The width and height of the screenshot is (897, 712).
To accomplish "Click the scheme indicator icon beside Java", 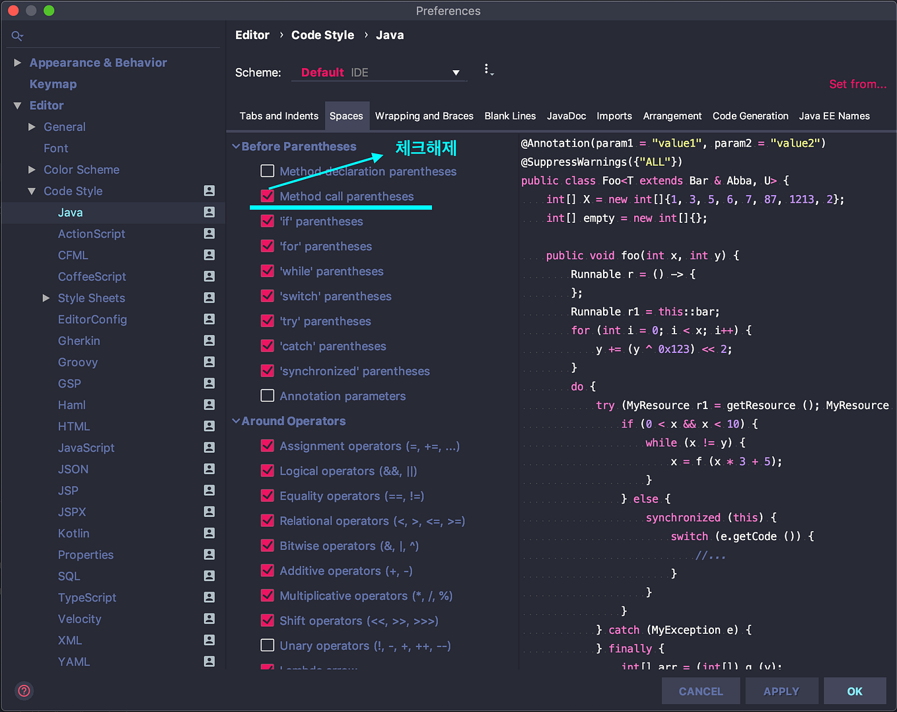I will coord(209,212).
